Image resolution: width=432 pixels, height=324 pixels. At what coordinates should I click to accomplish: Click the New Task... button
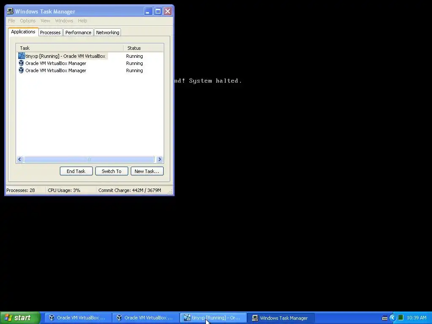click(x=147, y=171)
